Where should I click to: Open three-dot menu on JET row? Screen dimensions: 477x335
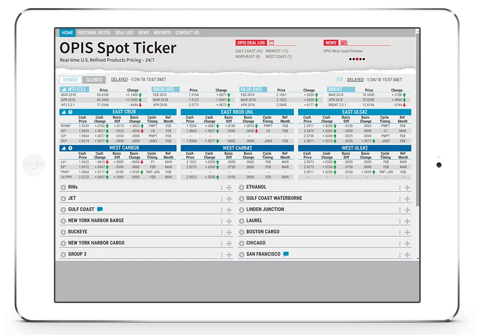[x=221, y=199]
